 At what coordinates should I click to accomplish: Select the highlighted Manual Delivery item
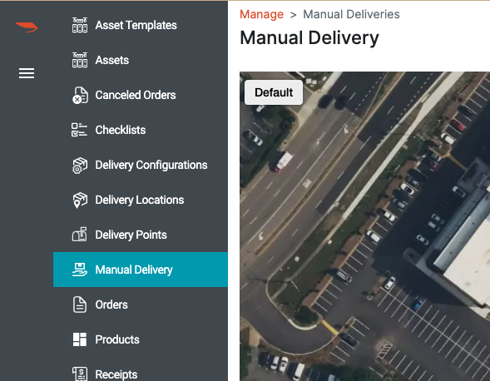[141, 270]
